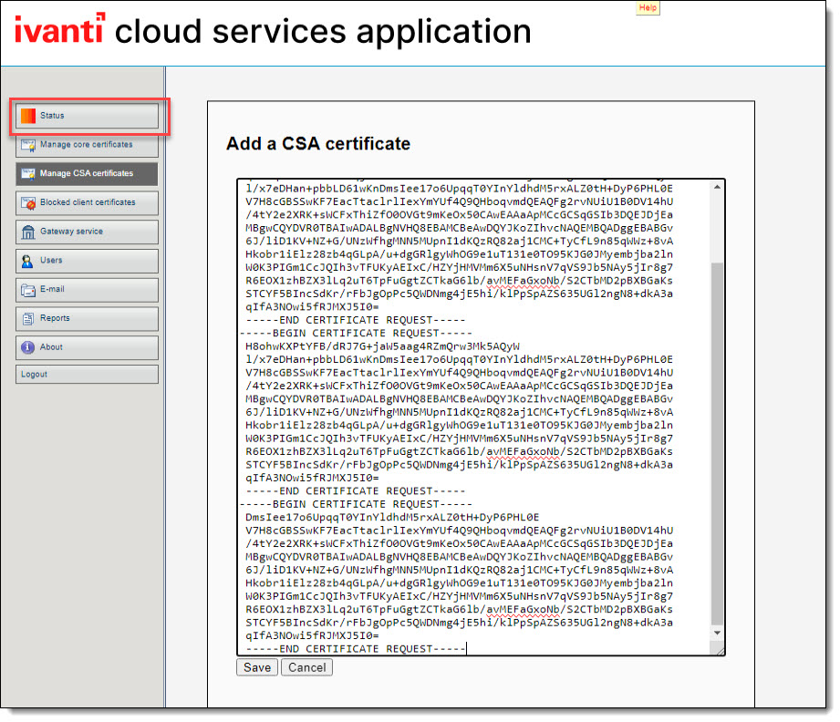Click the About info icon
The height and width of the screenshot is (722, 840).
28,347
